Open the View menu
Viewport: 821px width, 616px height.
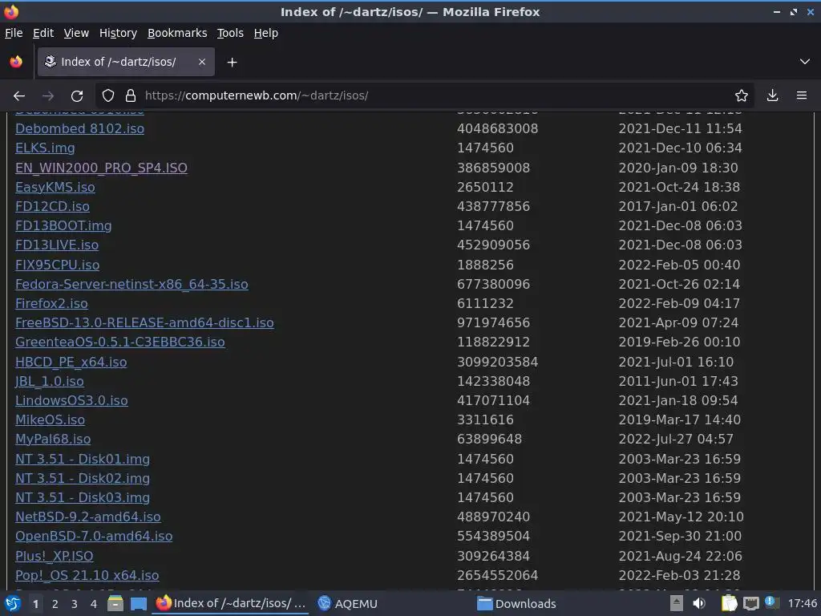coord(76,33)
